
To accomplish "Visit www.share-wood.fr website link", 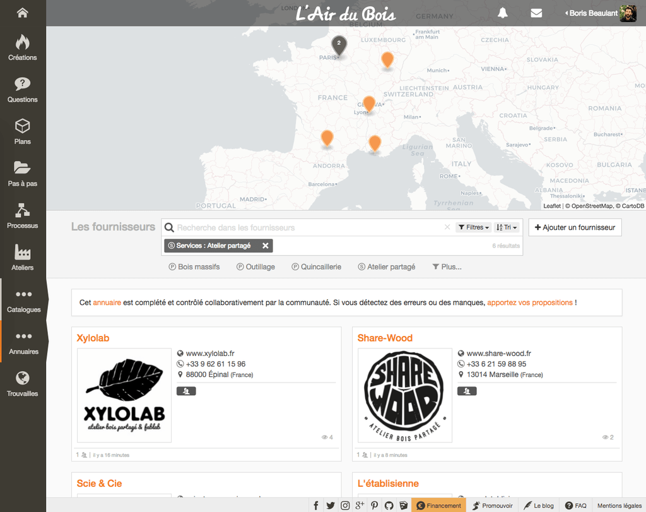I will coord(499,354).
